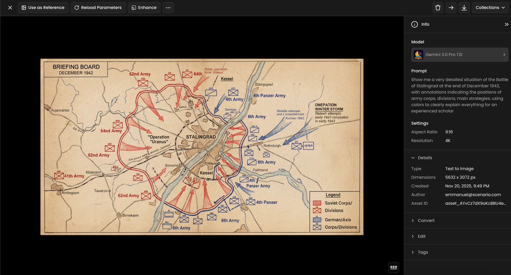Show the filmstrip using the bottom icon
Viewport: 511px width, 275px height.
point(393,267)
